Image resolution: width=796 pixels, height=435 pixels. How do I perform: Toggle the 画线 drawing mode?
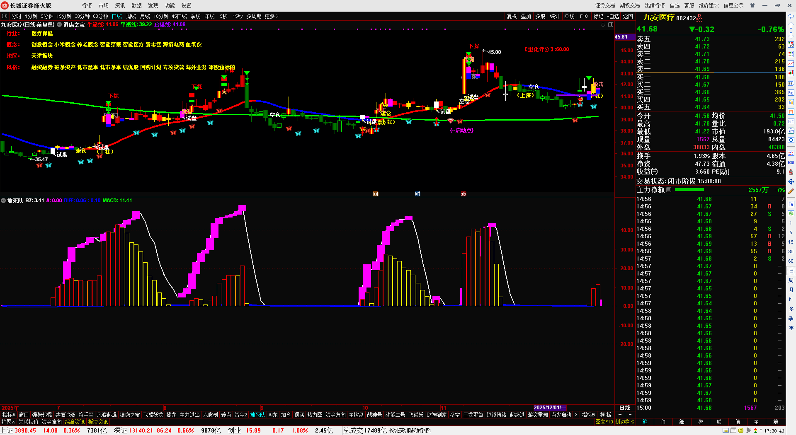[x=570, y=16]
